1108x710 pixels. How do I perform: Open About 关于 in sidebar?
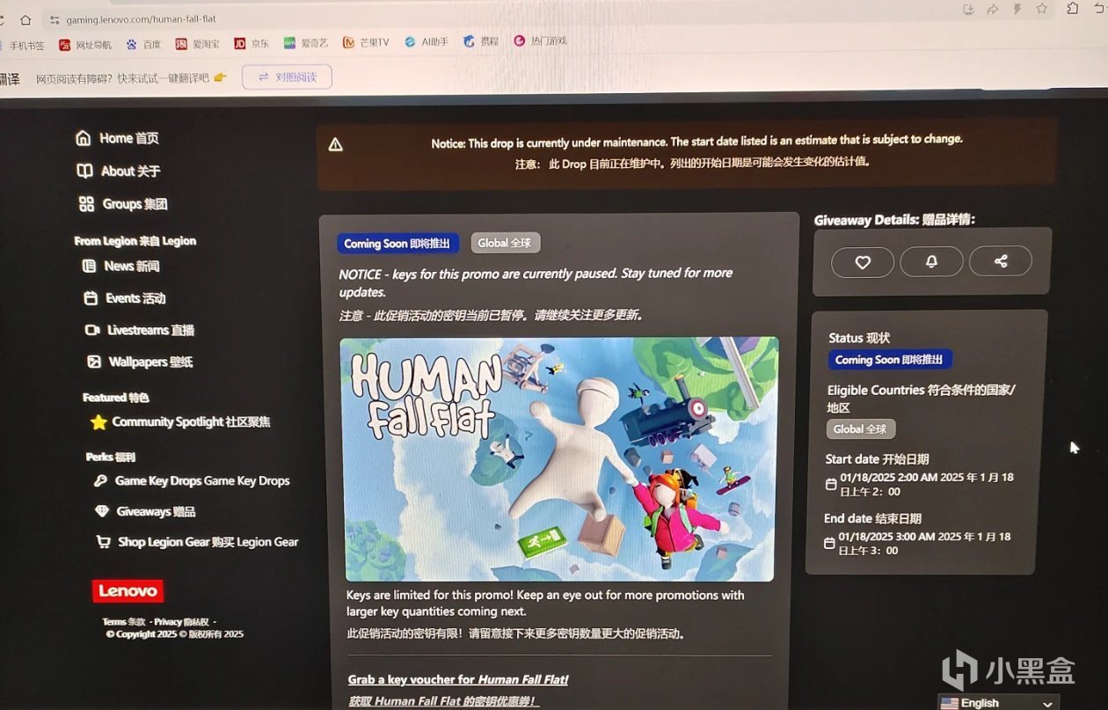[119, 171]
